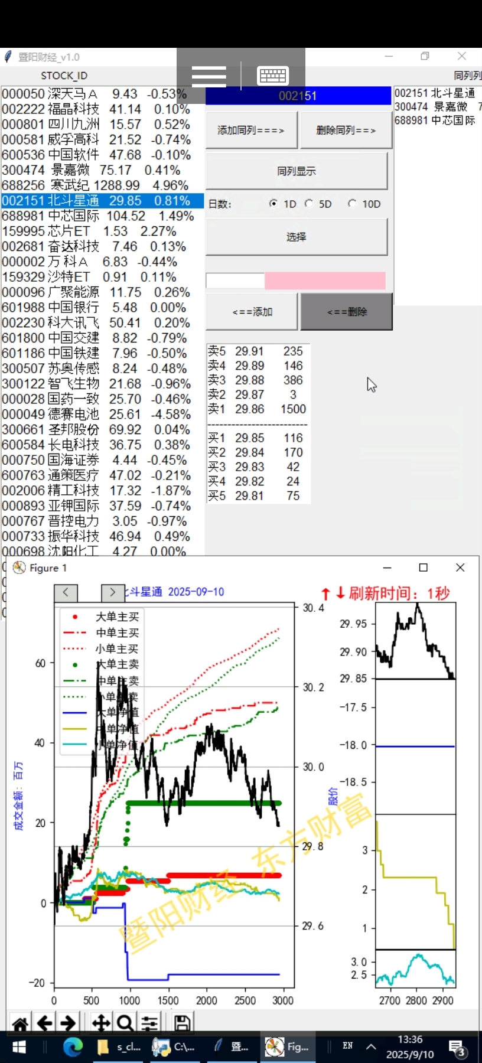The width and height of the screenshot is (482, 1063).
Task: Select 159329 沙特ET row
Action: click(x=102, y=277)
